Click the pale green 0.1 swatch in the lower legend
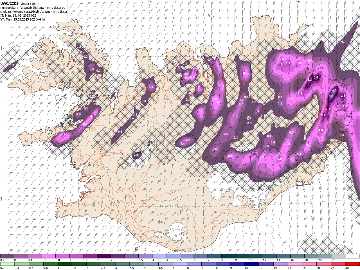This screenshot has width=360, height=270. 7,264
